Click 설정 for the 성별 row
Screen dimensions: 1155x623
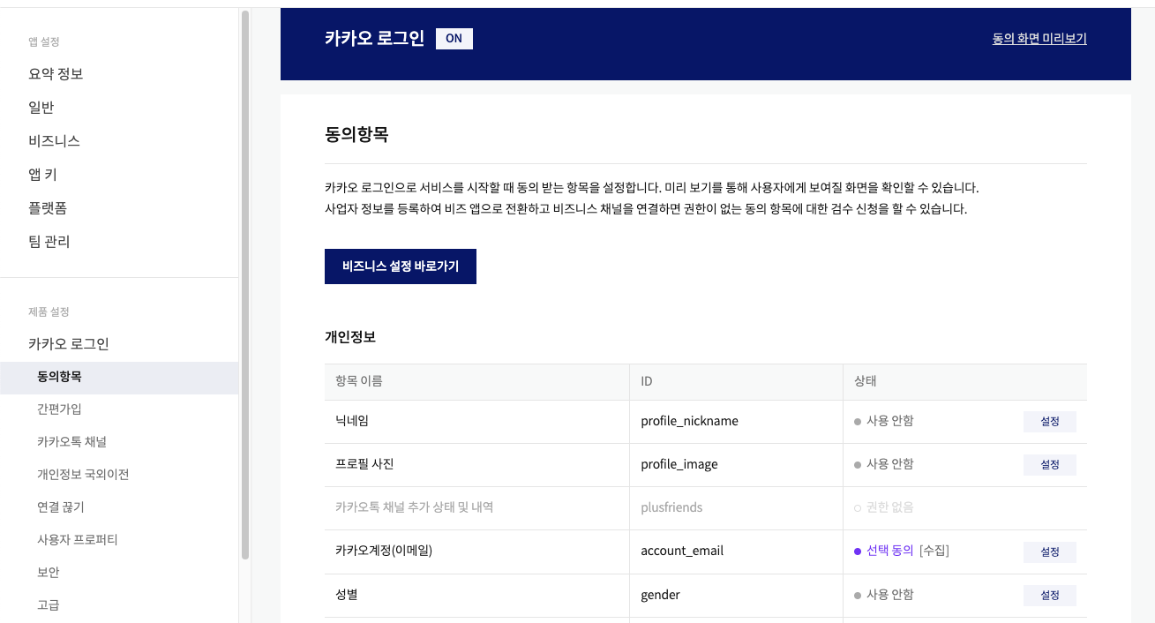click(x=1050, y=596)
